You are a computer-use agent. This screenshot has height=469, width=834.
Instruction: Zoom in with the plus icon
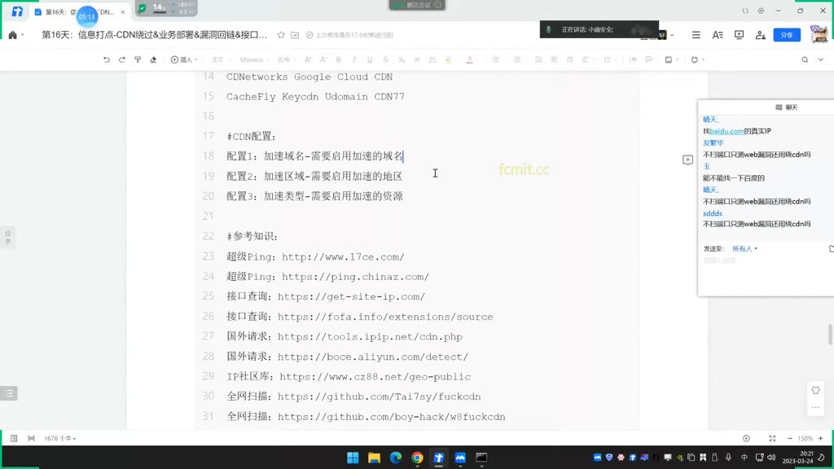coord(821,438)
